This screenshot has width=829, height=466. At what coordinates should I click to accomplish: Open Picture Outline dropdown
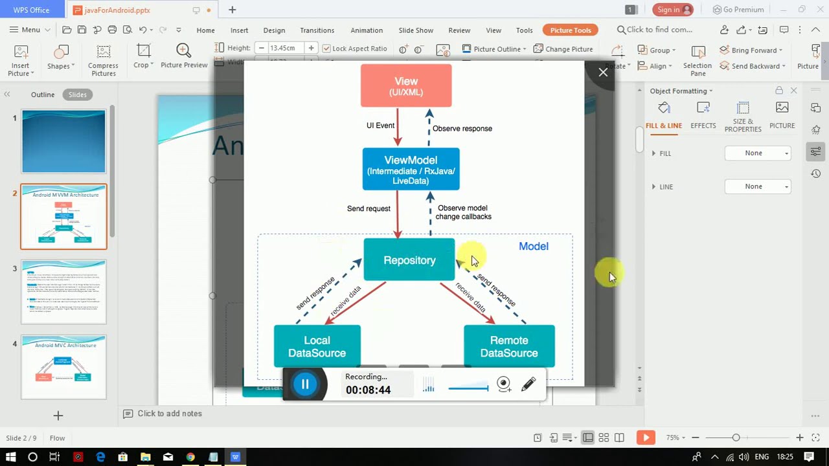pos(495,49)
